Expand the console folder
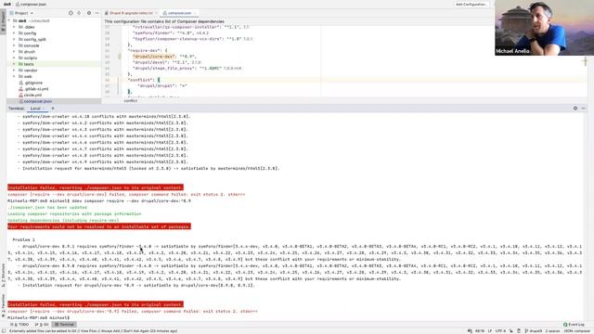 (14, 45)
